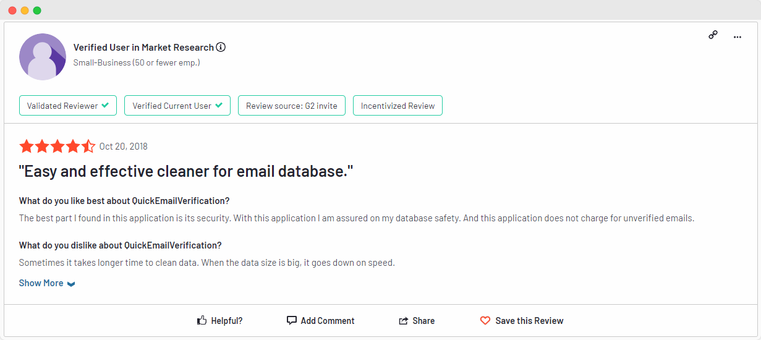761x340 pixels.
Task: Click the chevron next to Show More
Action: click(x=71, y=284)
